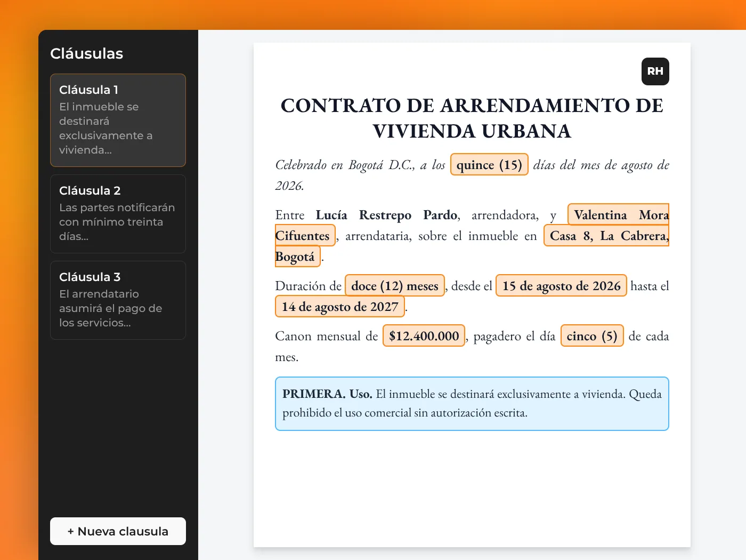Screen dimensions: 746x560
Task: Open Cláusula 2 about notification period
Action: [118, 214]
